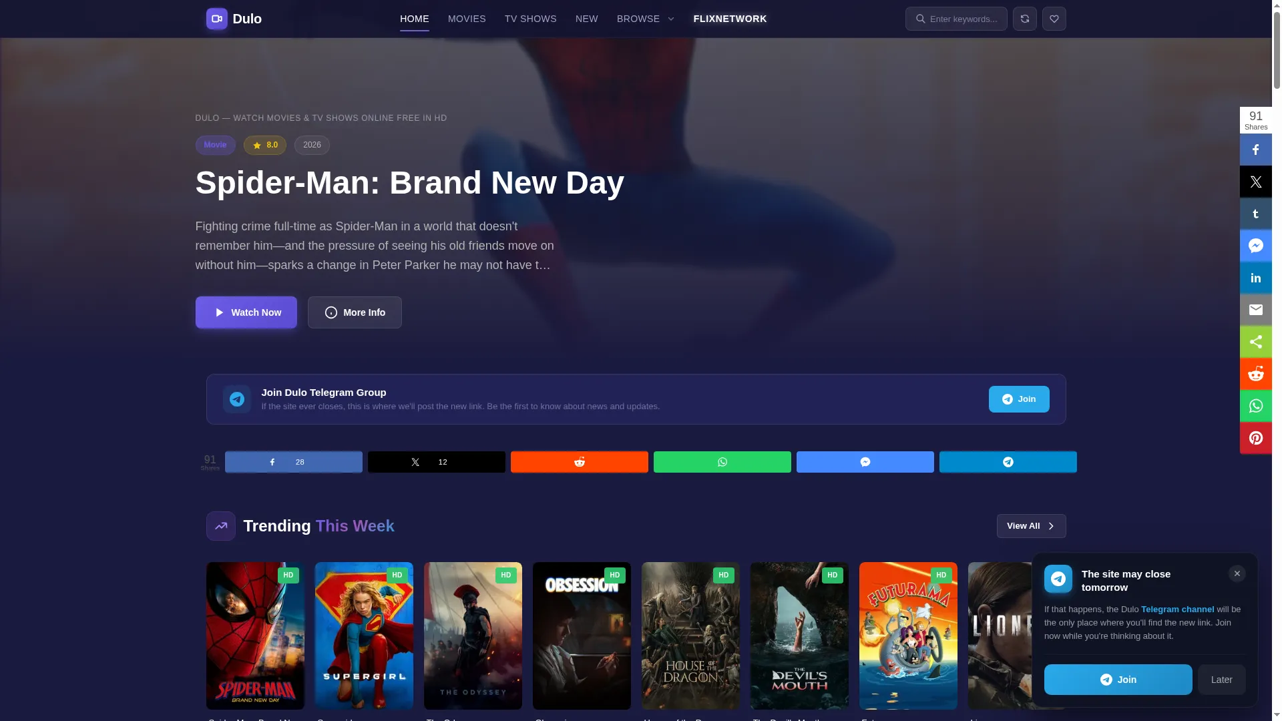Viewport: 1282px width, 721px height.
Task: Open the TV SHOWS section
Action: (531, 19)
